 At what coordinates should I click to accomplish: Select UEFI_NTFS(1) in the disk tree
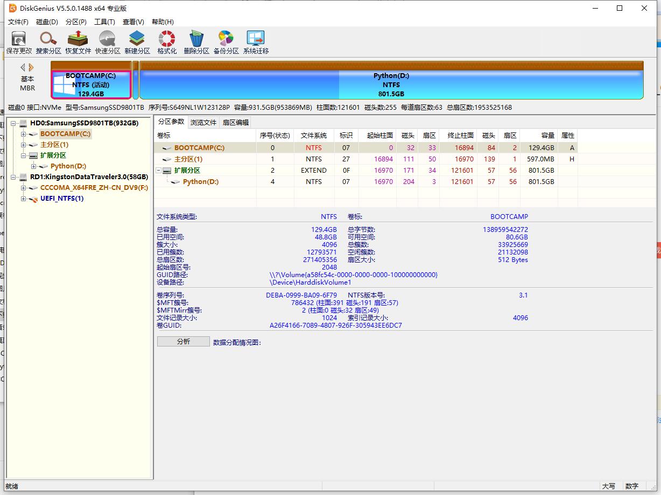pos(62,199)
